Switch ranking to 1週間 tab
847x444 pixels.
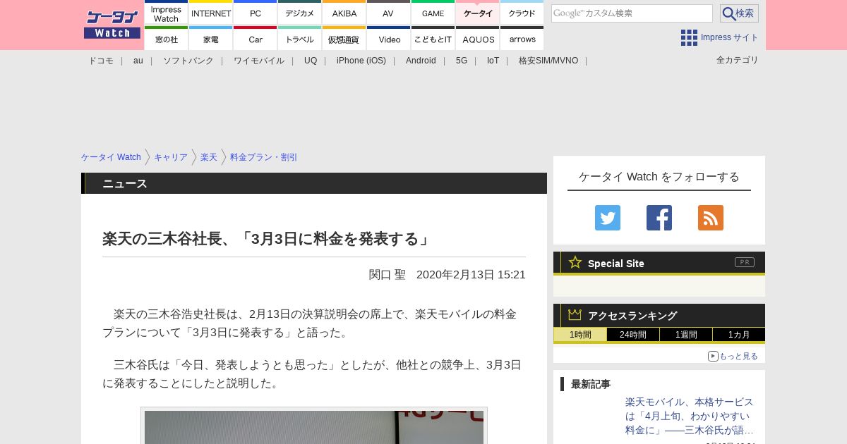pos(686,335)
